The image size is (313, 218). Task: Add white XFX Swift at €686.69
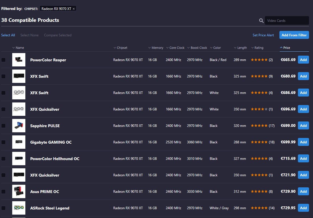click(303, 93)
